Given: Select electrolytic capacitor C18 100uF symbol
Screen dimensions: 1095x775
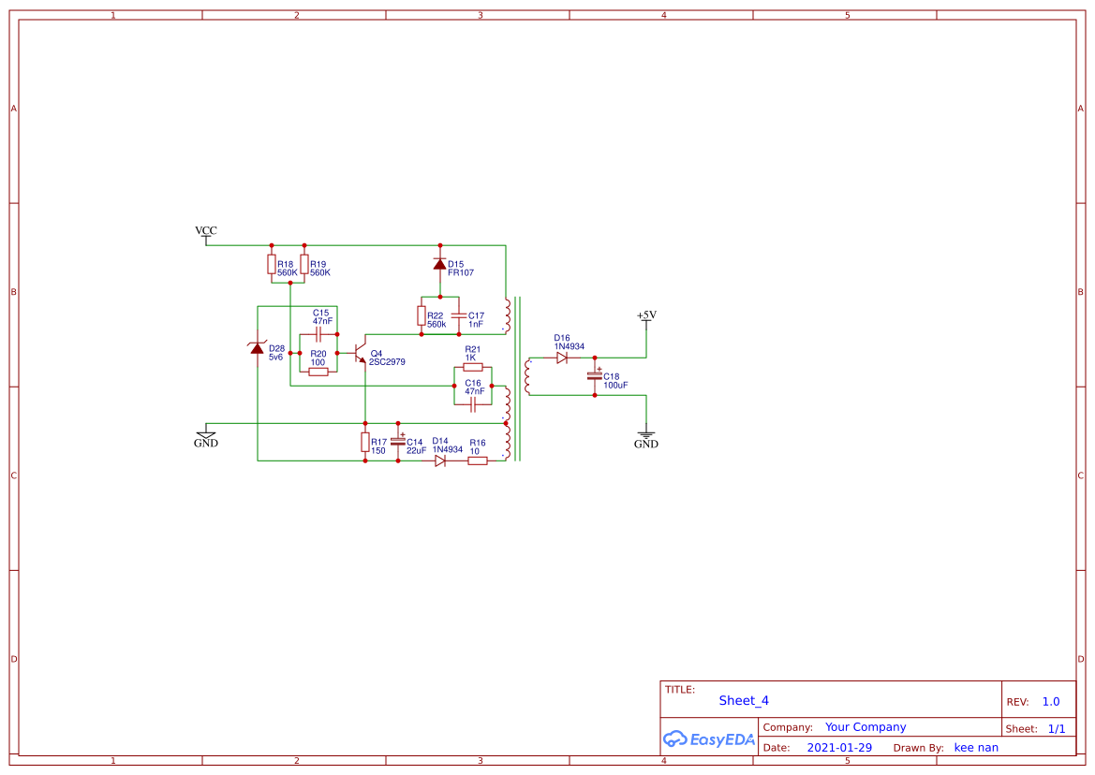Looking at the screenshot, I should pyautogui.click(x=594, y=375).
